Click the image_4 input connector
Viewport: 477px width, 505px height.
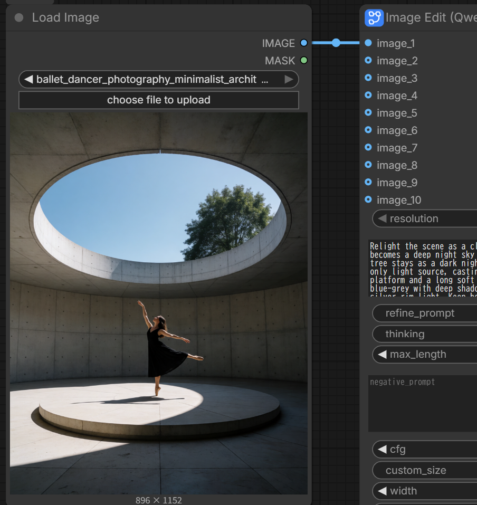pos(368,95)
